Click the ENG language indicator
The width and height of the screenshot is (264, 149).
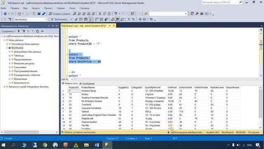[250, 145]
